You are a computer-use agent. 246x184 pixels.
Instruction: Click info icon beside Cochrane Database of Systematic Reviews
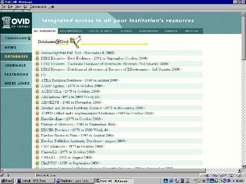(37, 64)
